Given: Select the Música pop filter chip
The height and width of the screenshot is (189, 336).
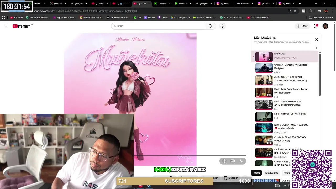Looking at the screenshot, I should [272, 173].
